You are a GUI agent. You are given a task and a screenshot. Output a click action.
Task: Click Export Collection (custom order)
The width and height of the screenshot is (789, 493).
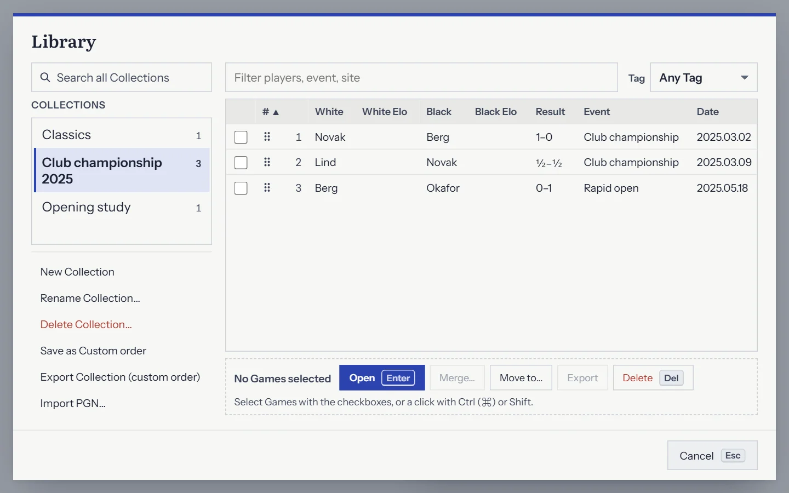coord(120,377)
